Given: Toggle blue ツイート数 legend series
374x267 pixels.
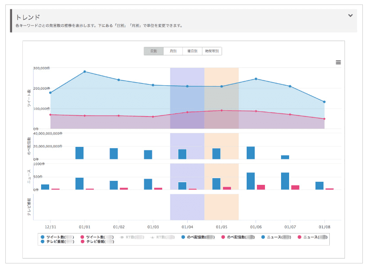Looking at the screenshot, I should tap(56, 237).
